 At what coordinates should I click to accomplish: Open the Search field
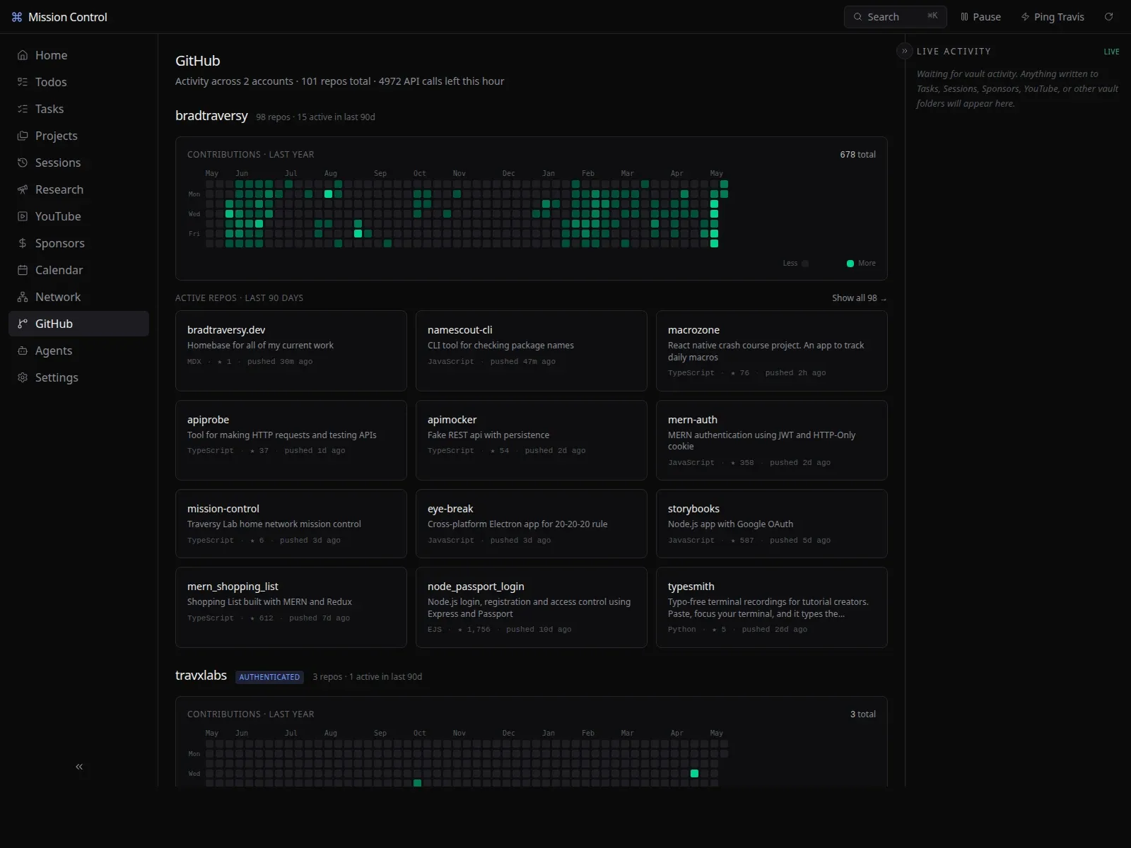click(x=895, y=17)
